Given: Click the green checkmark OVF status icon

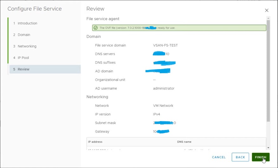Looking at the screenshot, I should click(95, 28).
